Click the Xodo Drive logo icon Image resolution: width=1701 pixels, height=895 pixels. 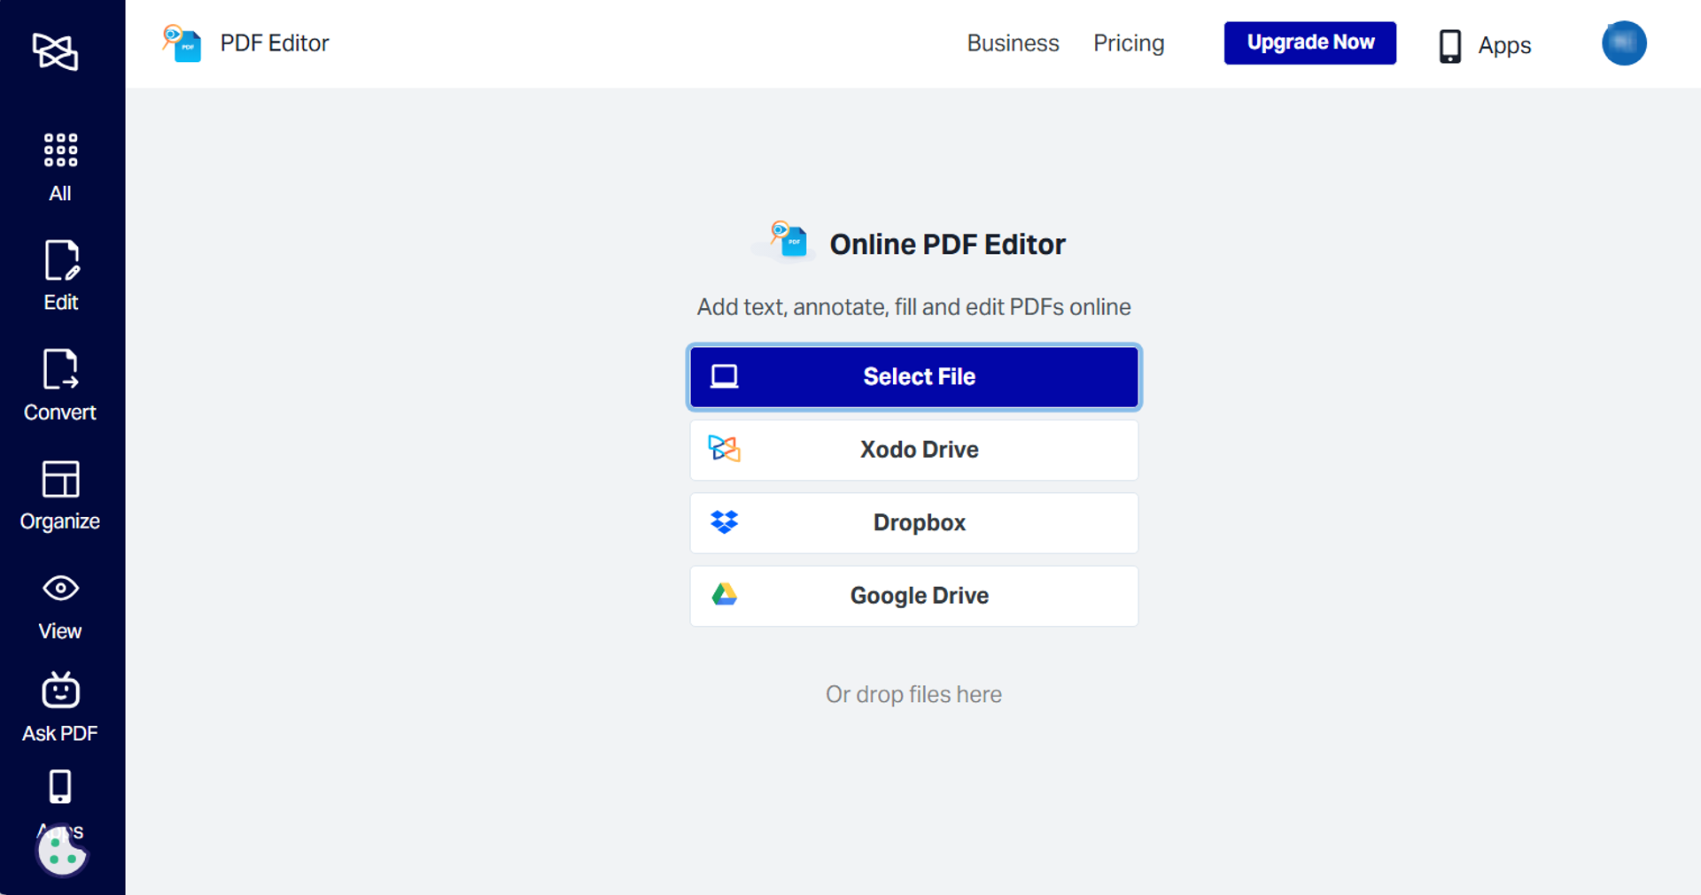click(724, 449)
